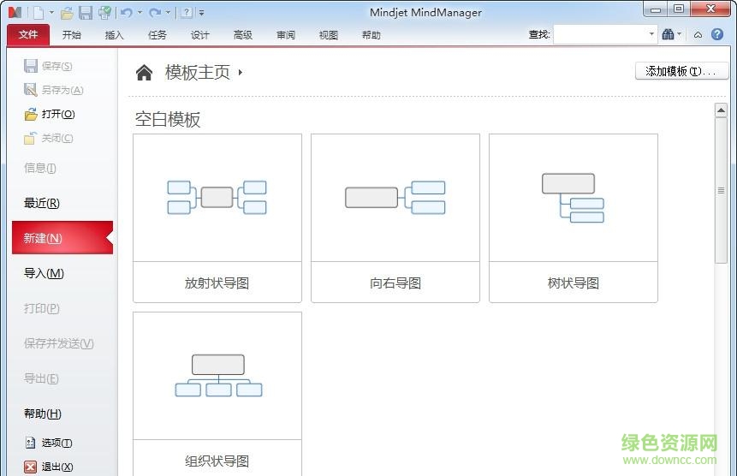Click the print icon with green checkmark
Viewport: 737px width, 476px height.
coord(104,13)
